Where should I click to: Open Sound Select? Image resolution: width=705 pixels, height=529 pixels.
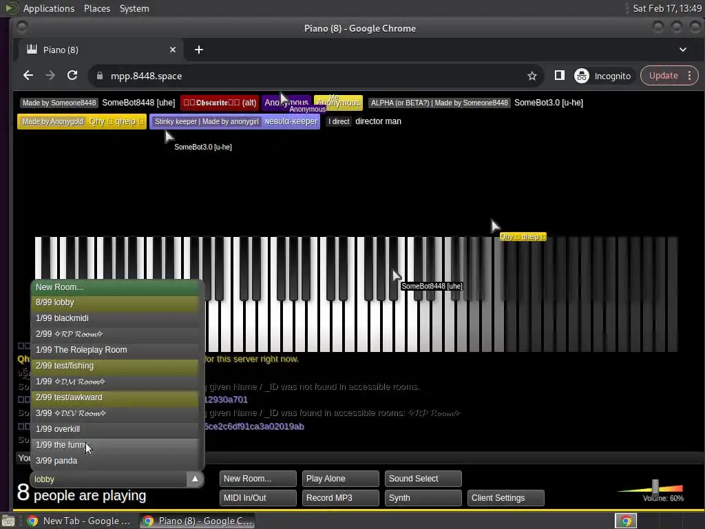point(423,479)
